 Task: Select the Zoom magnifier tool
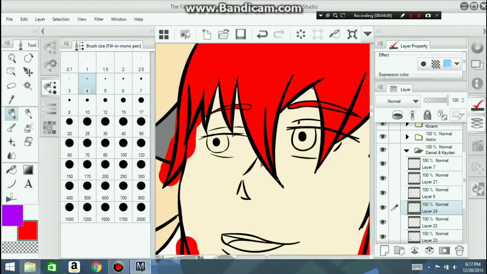[12, 58]
